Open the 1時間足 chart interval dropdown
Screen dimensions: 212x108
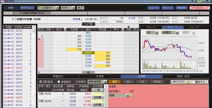click(x=177, y=33)
